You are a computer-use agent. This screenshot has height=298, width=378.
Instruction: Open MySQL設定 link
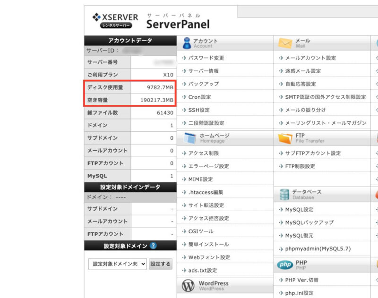299,210
